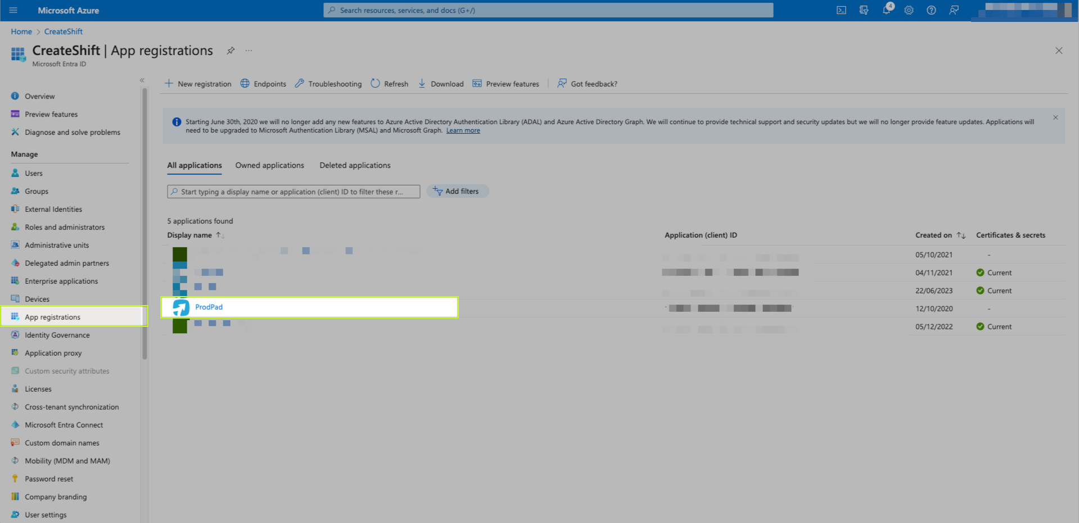This screenshot has width=1079, height=523.
Task: Click the header feedback icon
Action: [954, 10]
